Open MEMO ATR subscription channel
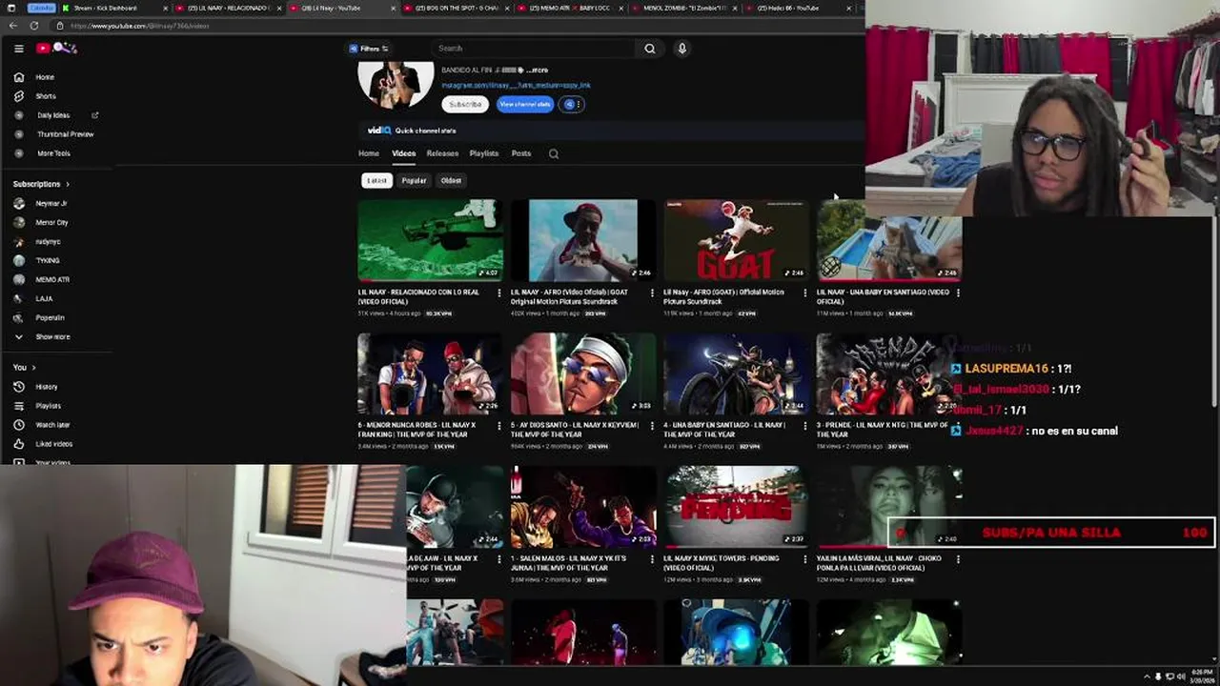The image size is (1220, 686). tap(52, 279)
